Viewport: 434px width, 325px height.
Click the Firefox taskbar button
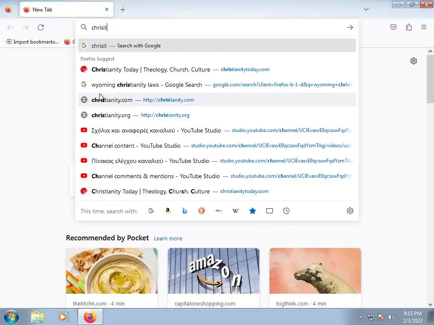[x=90, y=317]
